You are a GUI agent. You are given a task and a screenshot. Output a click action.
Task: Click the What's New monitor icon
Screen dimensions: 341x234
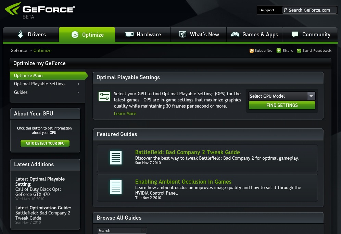(x=182, y=34)
